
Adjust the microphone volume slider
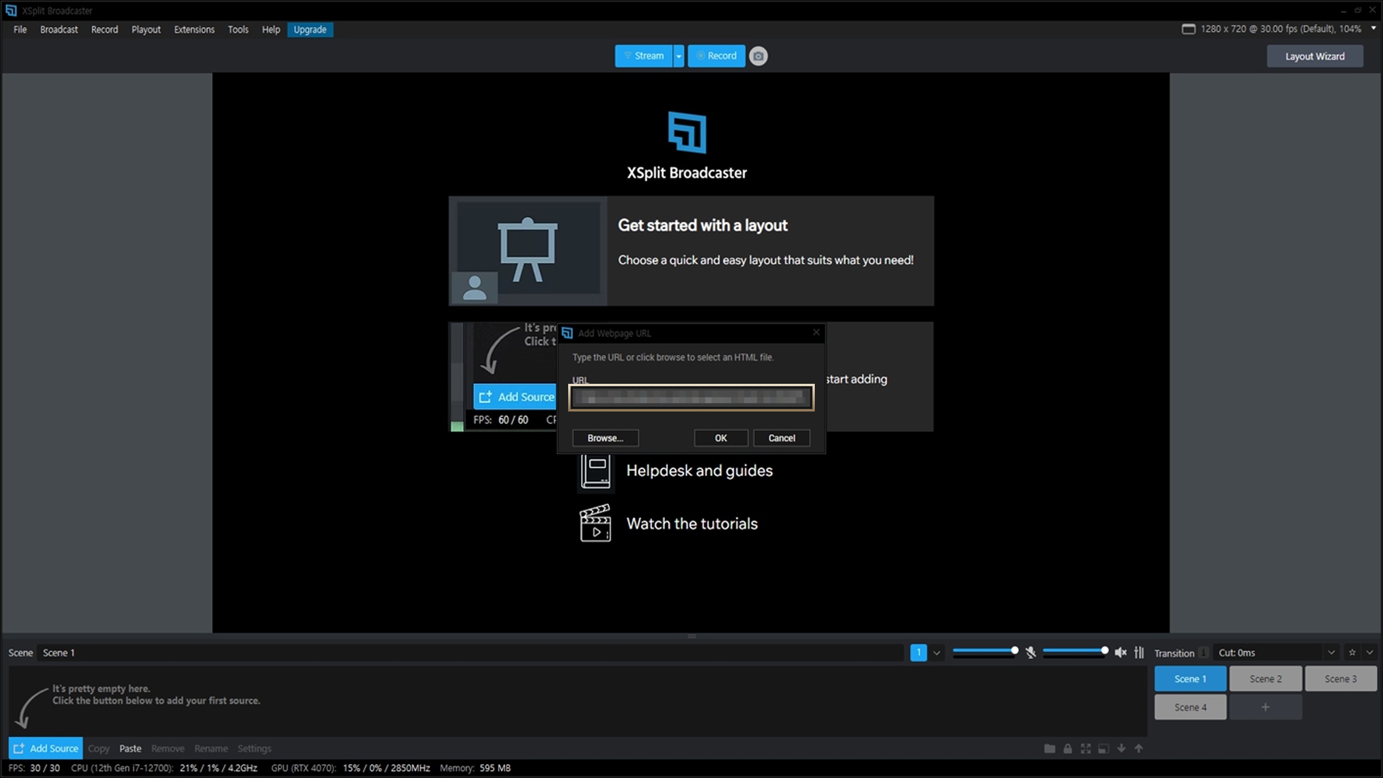985,651
